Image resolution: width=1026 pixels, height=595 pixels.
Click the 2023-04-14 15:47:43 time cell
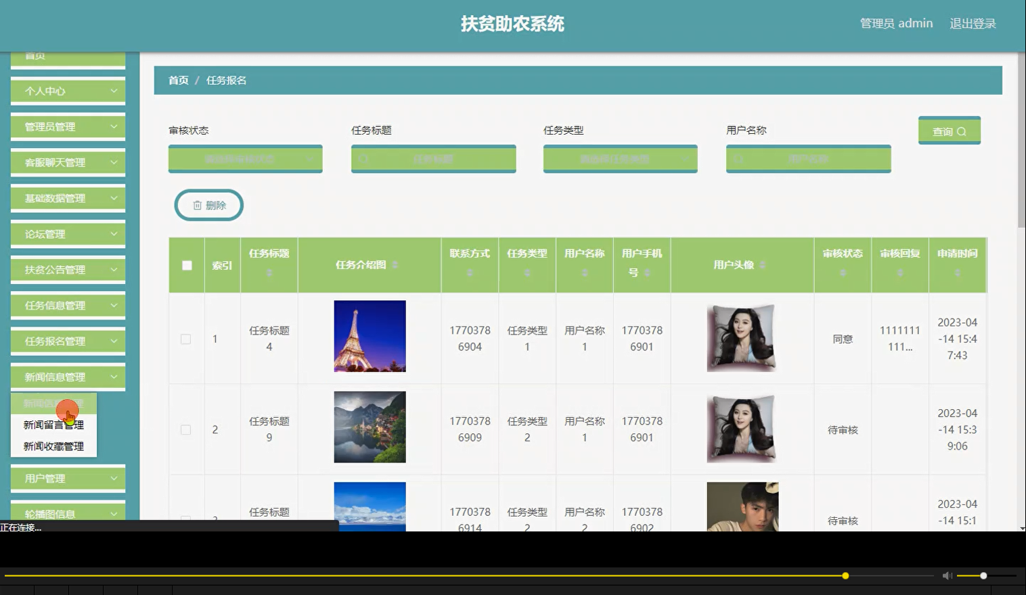957,339
